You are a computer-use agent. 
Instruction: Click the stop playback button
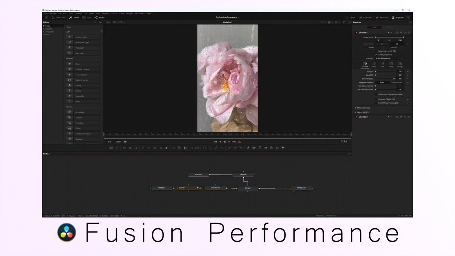click(x=224, y=141)
